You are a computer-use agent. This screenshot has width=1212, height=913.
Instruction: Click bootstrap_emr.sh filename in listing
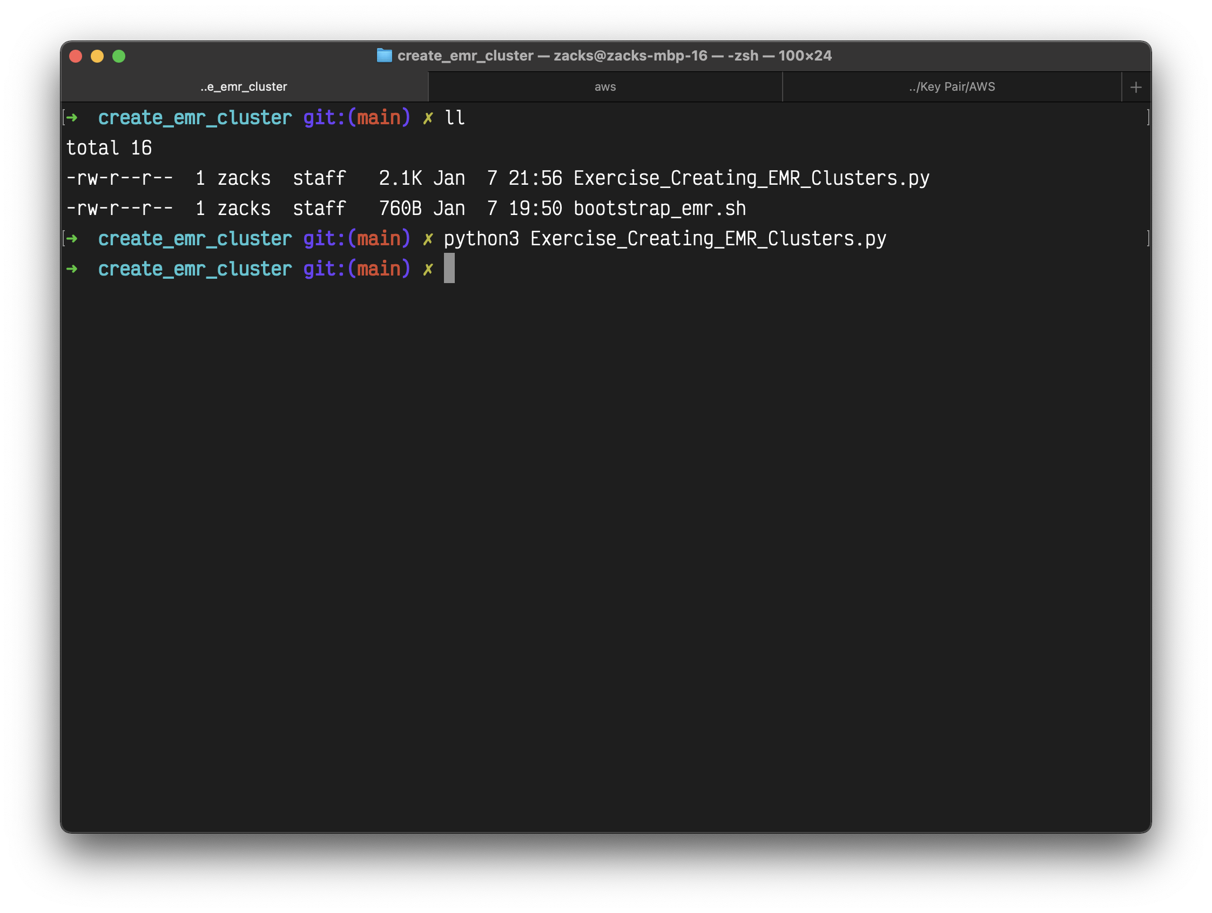[659, 209]
